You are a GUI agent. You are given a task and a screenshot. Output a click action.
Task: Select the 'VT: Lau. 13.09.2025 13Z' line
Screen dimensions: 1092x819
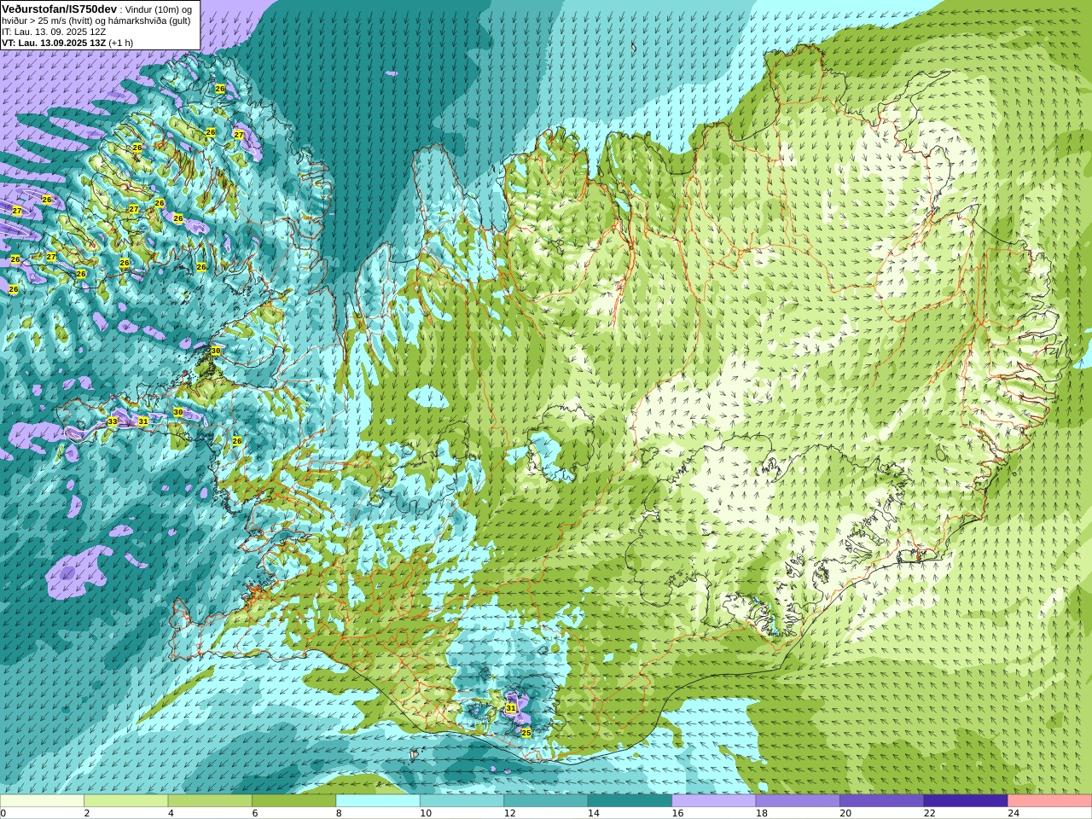coord(54,43)
